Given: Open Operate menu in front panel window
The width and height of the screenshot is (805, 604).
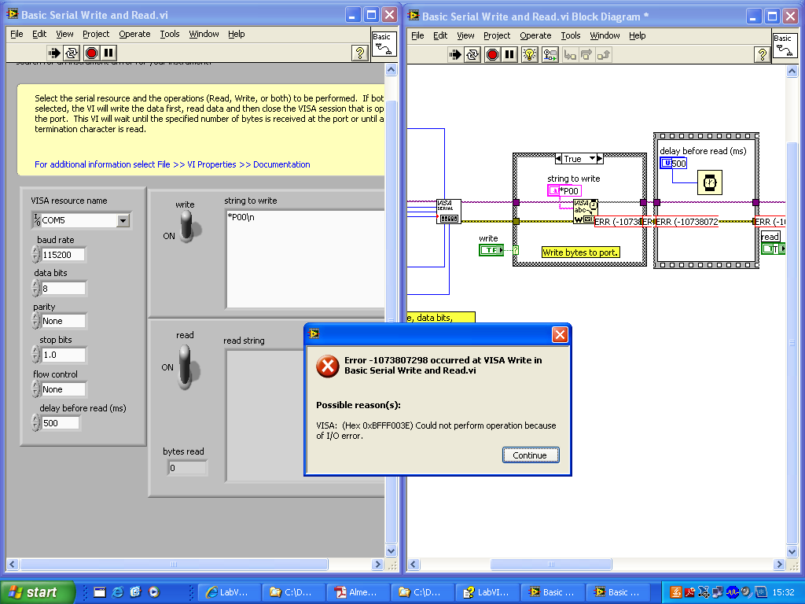Looking at the screenshot, I should 134,34.
